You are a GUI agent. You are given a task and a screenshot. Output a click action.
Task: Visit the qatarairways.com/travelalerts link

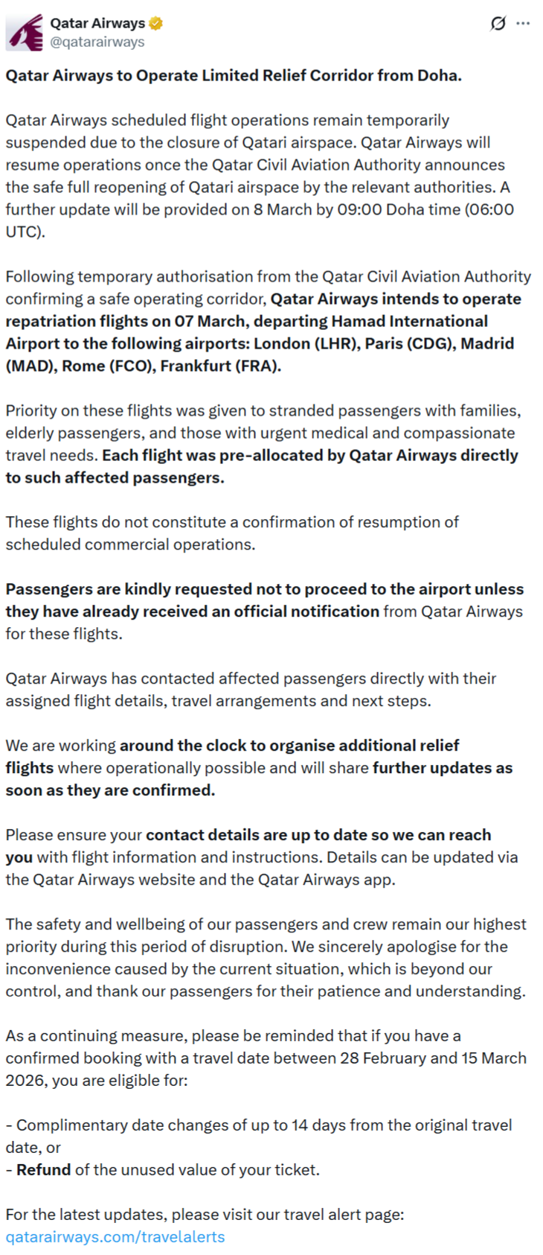pyautogui.click(x=115, y=1236)
